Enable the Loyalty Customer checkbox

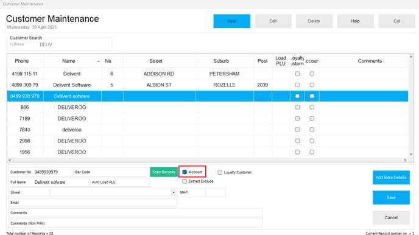click(x=220, y=172)
